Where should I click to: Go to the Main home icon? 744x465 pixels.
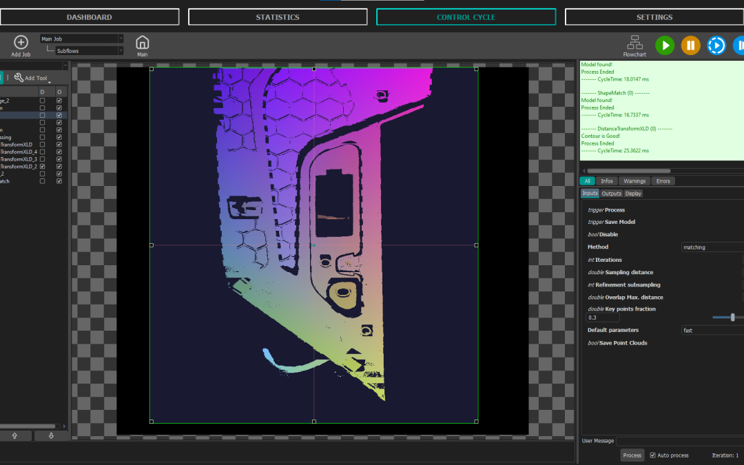[143, 43]
